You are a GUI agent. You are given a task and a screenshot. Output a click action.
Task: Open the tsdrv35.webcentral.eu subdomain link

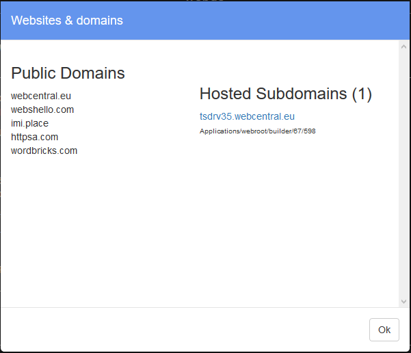tap(247, 116)
